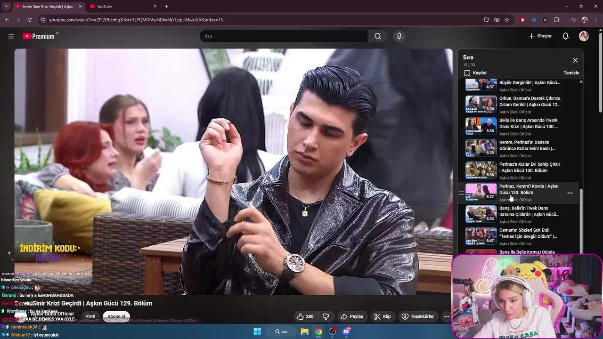Click Teşekkürler thanks button
Image resolution: width=603 pixels, height=339 pixels.
(x=417, y=316)
